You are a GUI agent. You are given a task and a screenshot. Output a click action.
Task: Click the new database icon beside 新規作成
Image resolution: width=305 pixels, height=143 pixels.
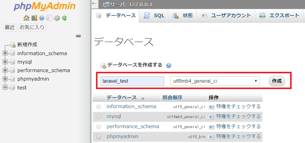point(13,45)
